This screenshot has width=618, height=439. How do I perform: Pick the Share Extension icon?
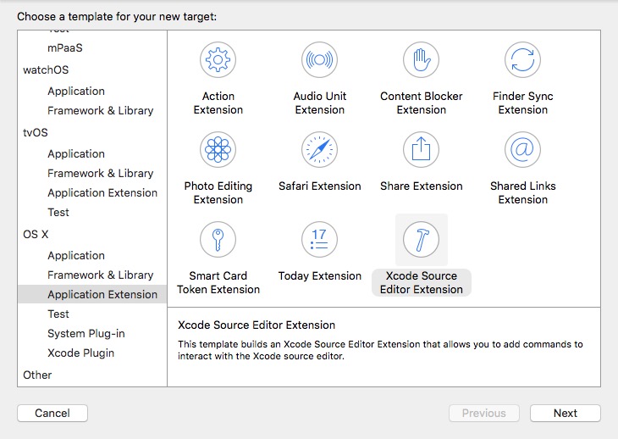coord(421,150)
